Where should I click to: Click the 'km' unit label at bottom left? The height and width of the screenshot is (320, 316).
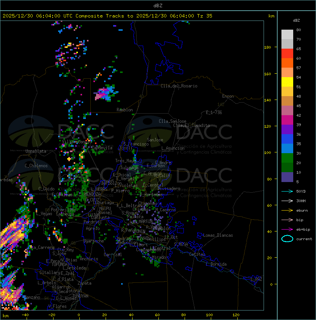pyautogui.click(x=6, y=316)
